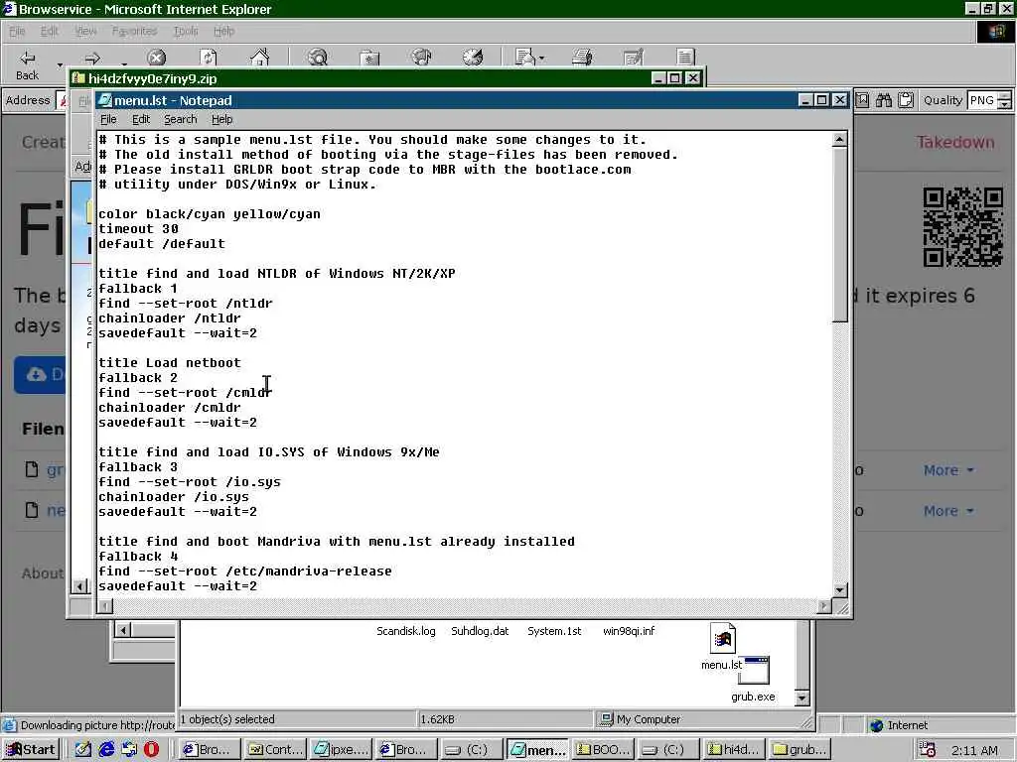Click the Takedown link on the page

pos(955,142)
